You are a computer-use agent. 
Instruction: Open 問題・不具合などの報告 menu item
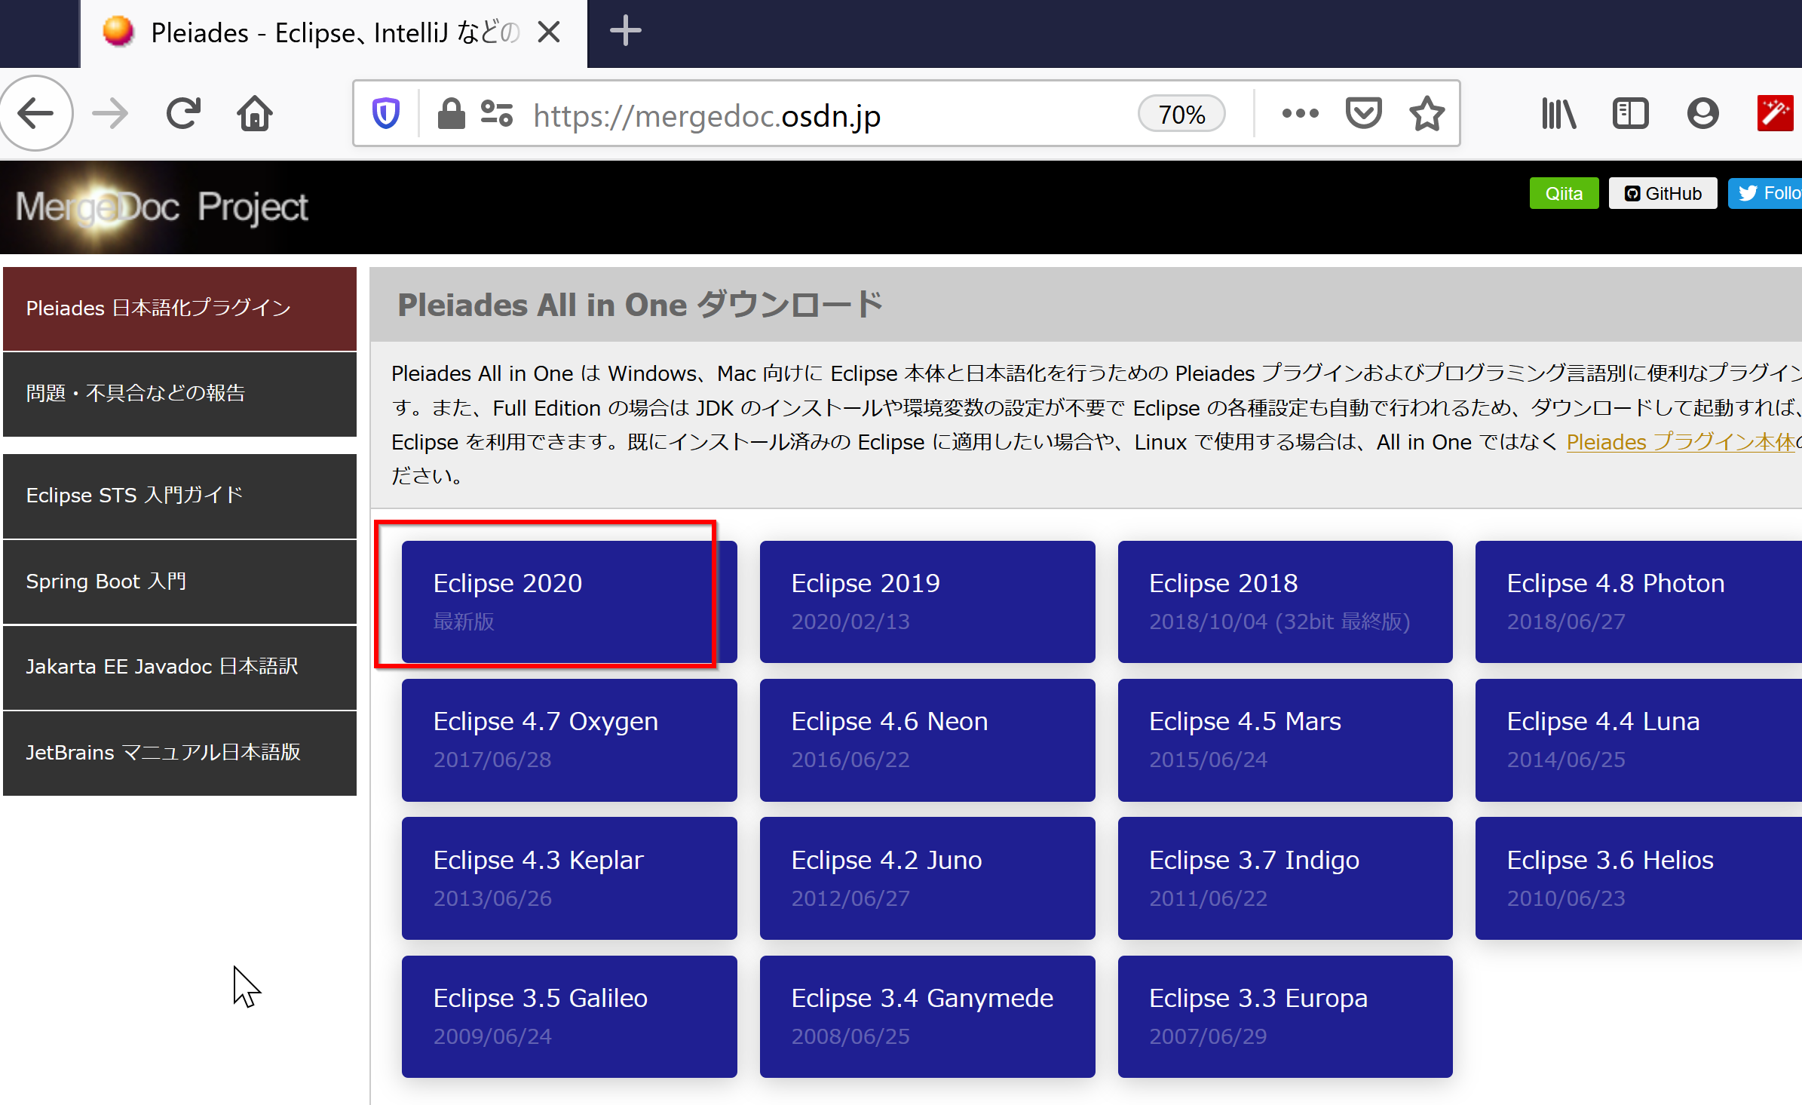(x=179, y=394)
